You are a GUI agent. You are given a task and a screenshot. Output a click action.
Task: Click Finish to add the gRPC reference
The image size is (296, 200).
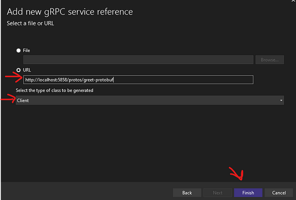[x=248, y=193]
